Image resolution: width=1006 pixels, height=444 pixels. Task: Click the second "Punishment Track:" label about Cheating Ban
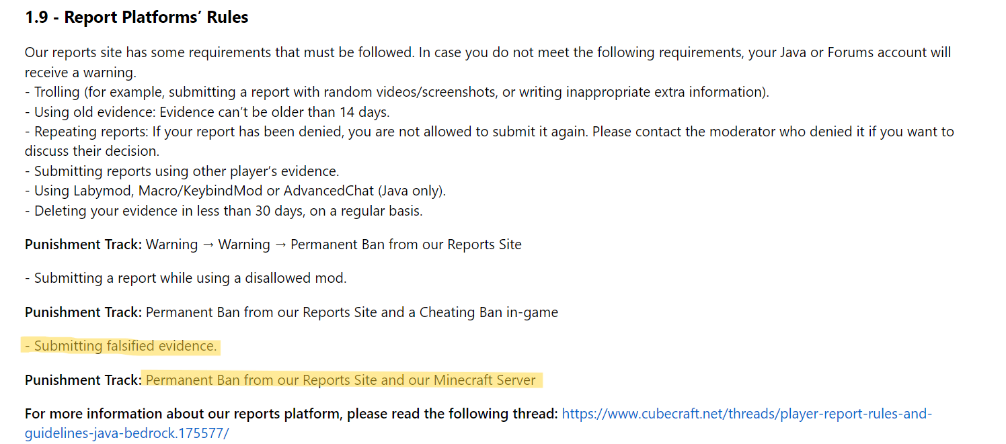pos(83,312)
